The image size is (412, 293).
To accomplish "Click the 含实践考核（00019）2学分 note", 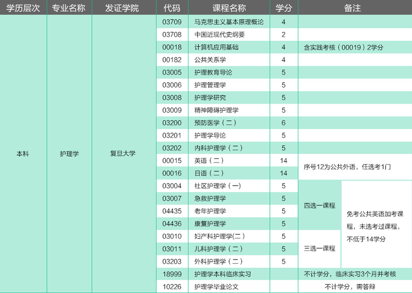I will 343,47.
